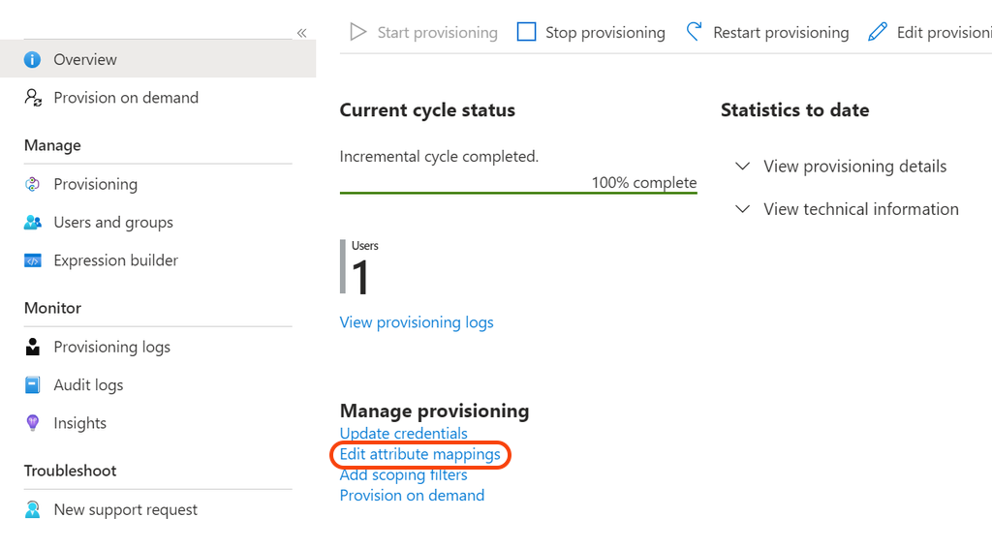
Task: Click View technical information text
Action: (x=861, y=209)
